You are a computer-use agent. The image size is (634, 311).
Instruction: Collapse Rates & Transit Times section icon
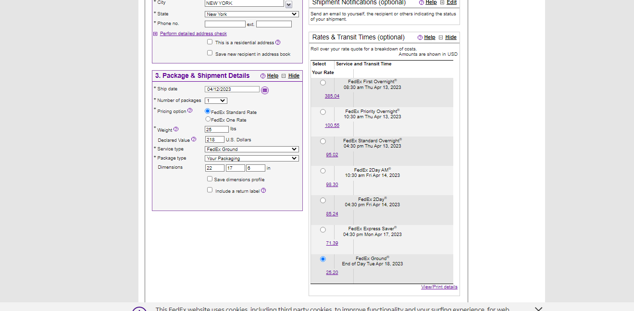[x=441, y=37]
